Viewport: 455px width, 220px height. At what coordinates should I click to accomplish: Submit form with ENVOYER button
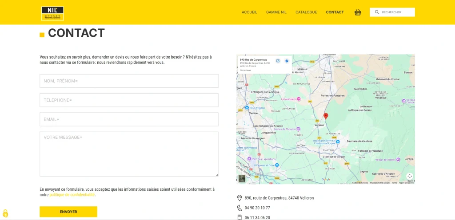tap(68, 212)
